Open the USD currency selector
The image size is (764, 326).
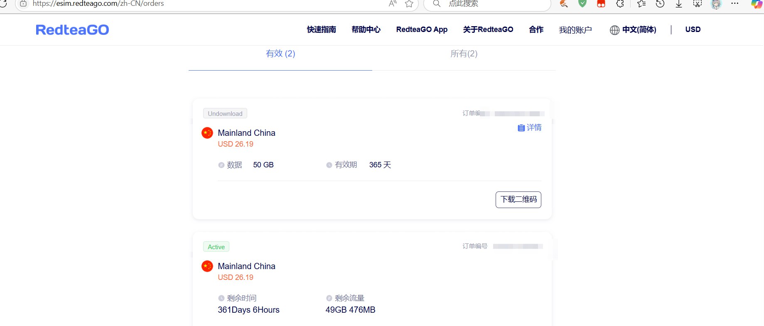(x=693, y=29)
